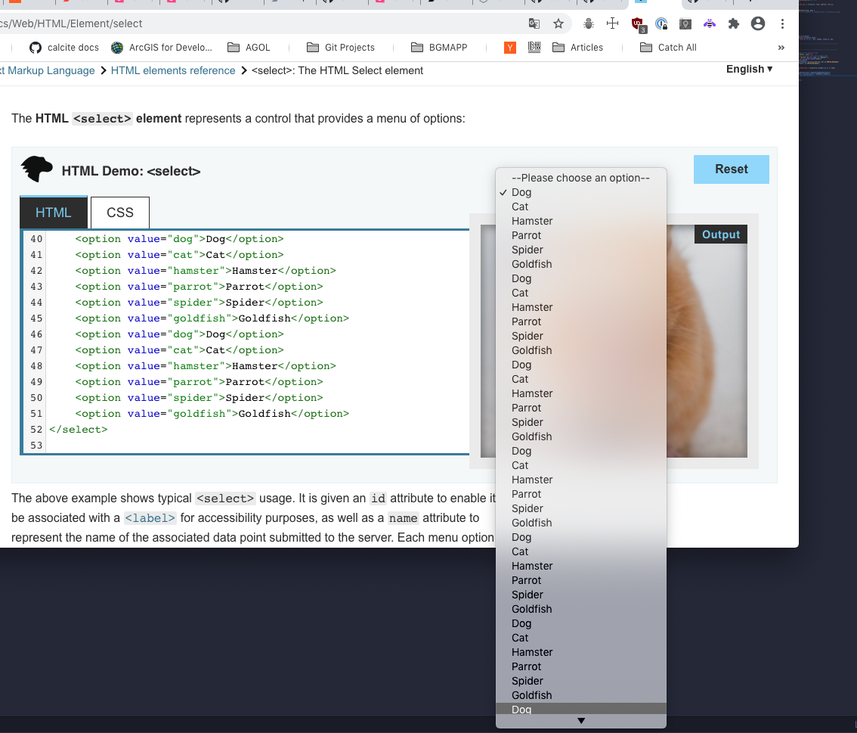Select the highlighted Dog option at list bottom
The image size is (857, 733).
[x=581, y=709]
